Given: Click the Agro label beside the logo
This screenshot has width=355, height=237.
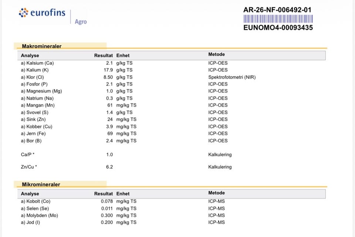Looking at the screenshot, I should click(x=81, y=22).
